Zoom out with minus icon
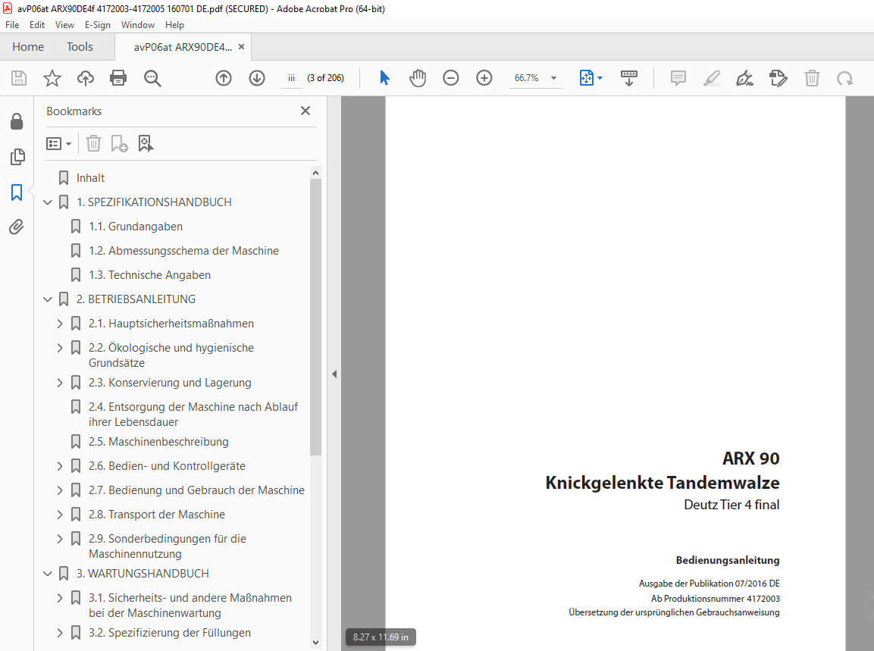 [x=451, y=78]
